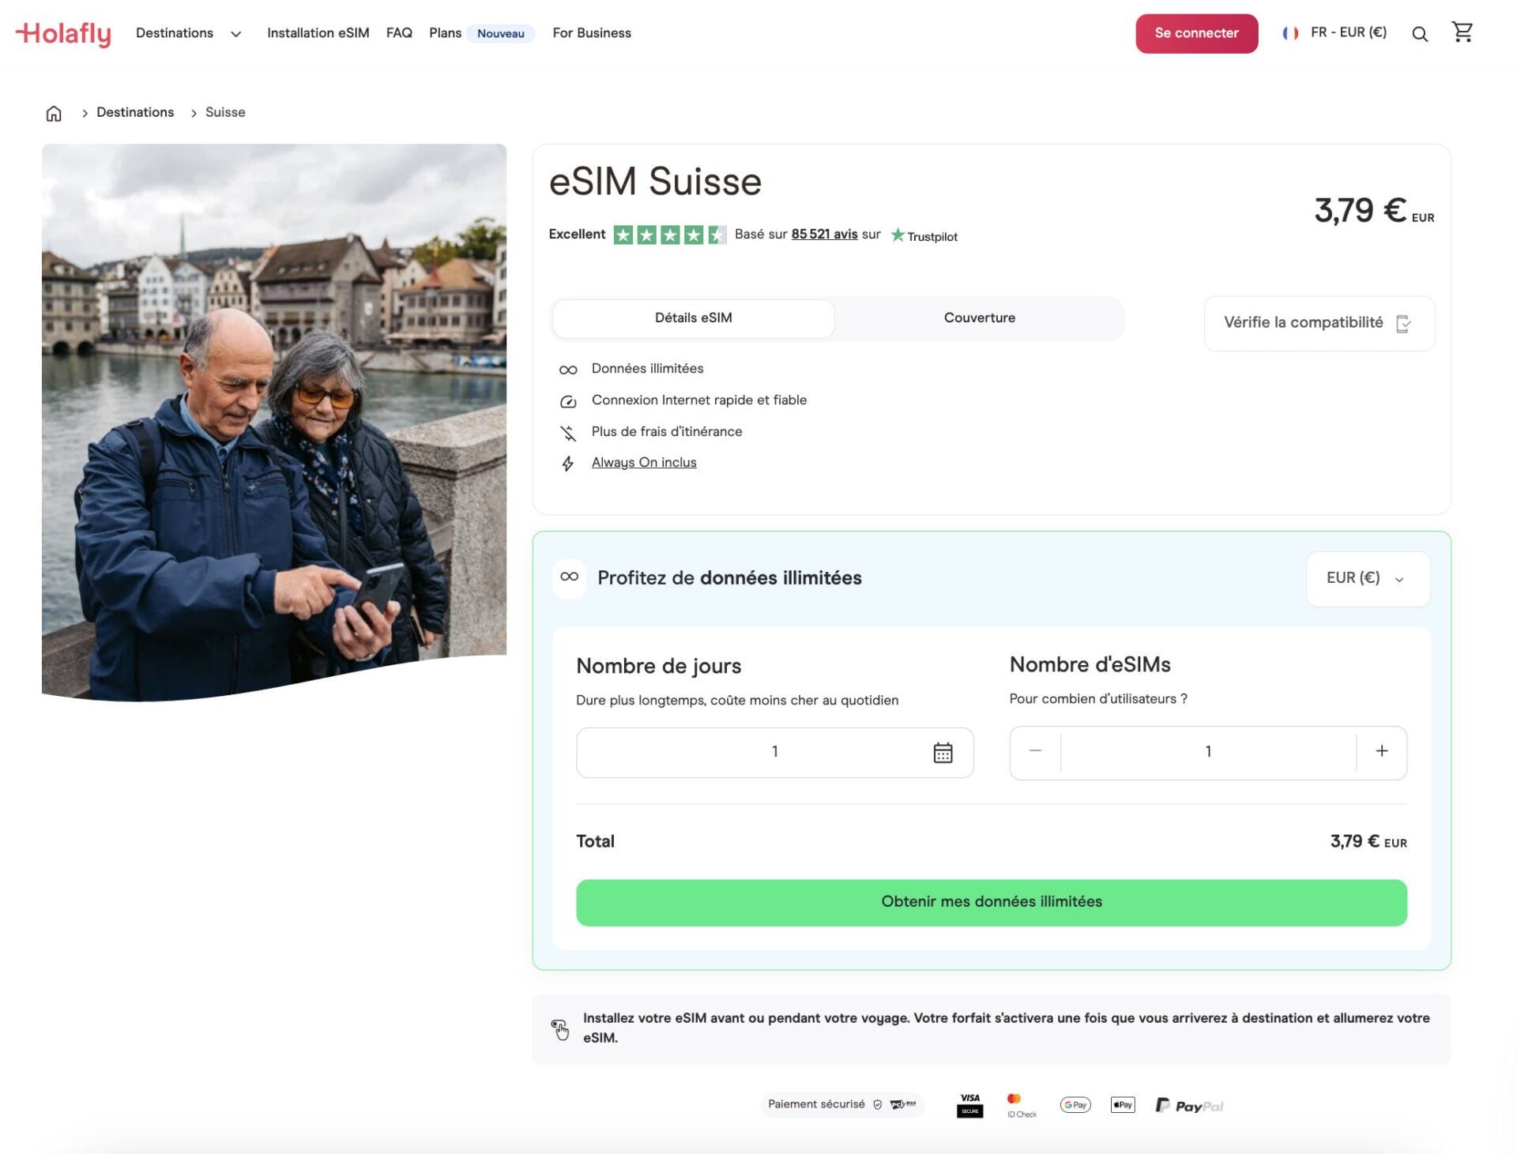Viewport: 1517px width, 1154px height.
Task: Click the Trustpilot logo
Action: (924, 235)
